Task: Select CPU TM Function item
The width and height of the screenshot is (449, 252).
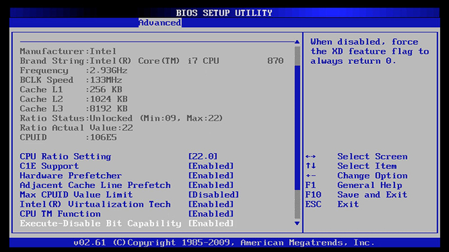Action: [60, 214]
